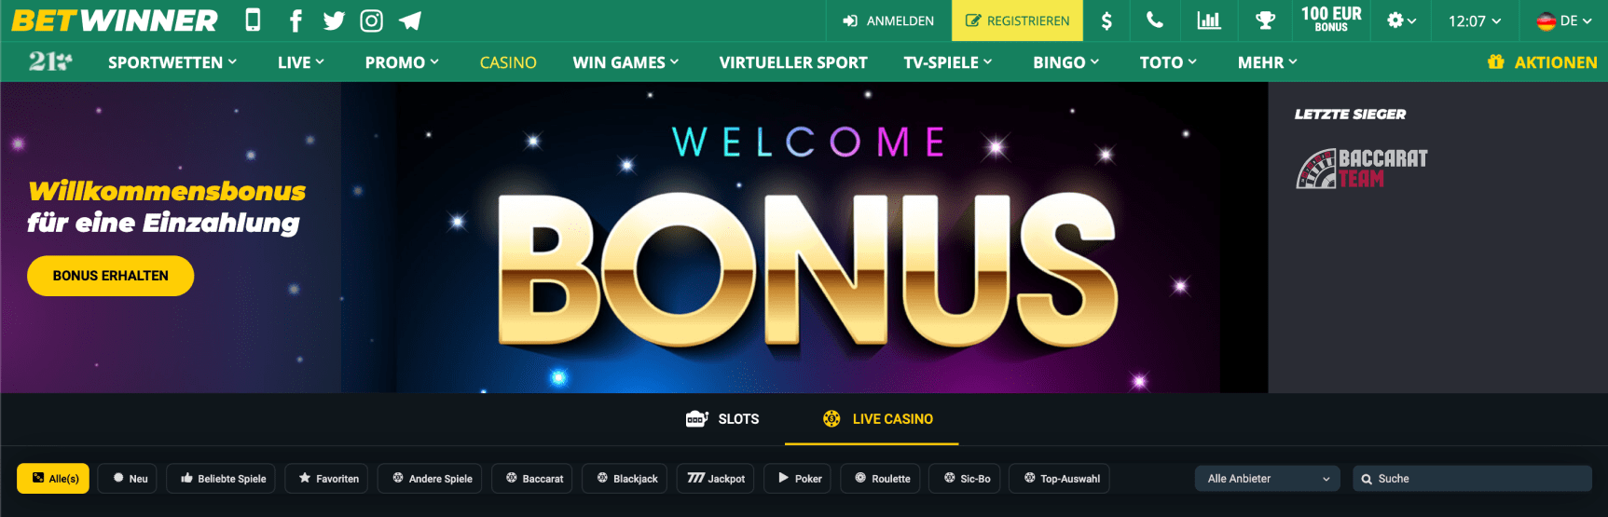Open the trophy results icon
The width and height of the screenshot is (1608, 517).
coord(1265,20)
